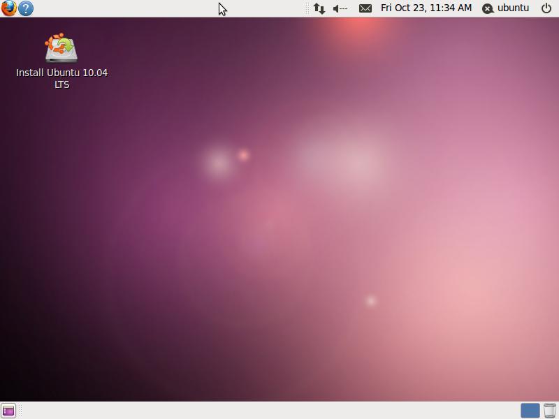Image resolution: width=559 pixels, height=419 pixels.
Task: Open the Help center icon
Action: (x=26, y=8)
